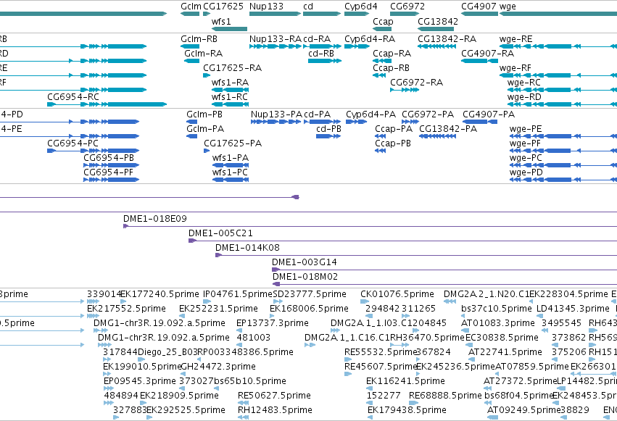Select EST SD23777.5prime

[x=310, y=294]
